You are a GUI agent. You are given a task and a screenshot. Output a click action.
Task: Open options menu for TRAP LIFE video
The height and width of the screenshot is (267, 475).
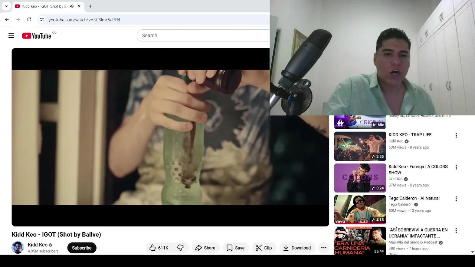pos(456,135)
